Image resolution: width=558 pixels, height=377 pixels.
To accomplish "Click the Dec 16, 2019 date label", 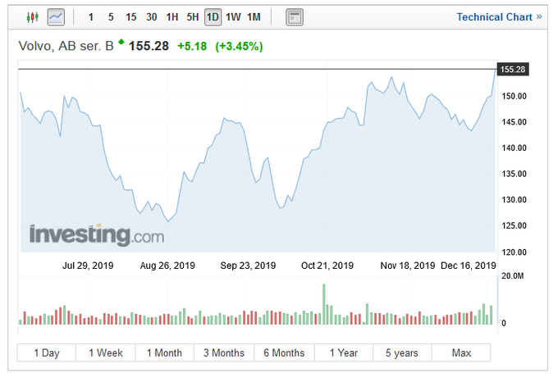I will [x=469, y=266].
